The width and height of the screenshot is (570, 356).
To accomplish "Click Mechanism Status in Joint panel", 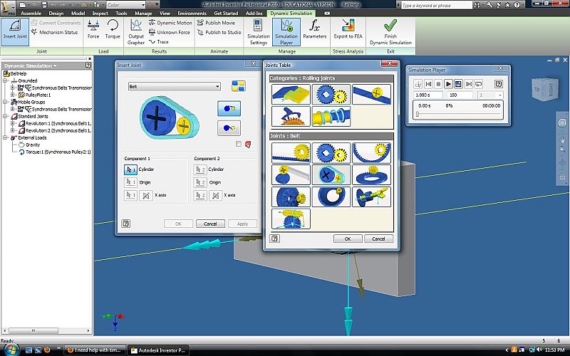I will click(x=55, y=32).
